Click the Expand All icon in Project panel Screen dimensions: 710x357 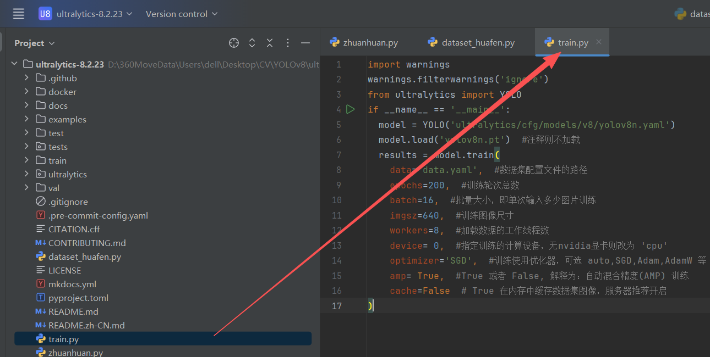point(252,43)
